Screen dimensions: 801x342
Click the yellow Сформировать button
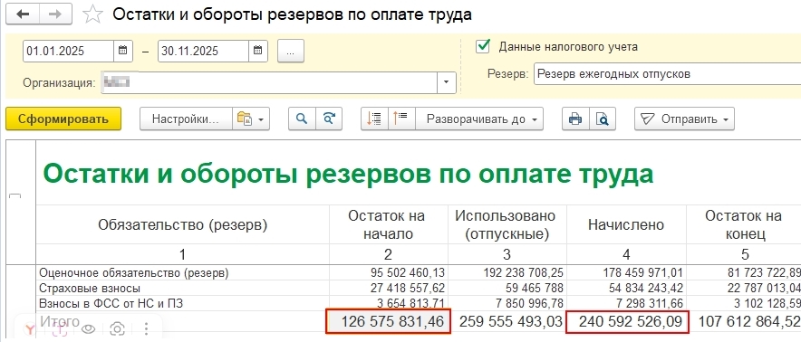[x=63, y=119]
